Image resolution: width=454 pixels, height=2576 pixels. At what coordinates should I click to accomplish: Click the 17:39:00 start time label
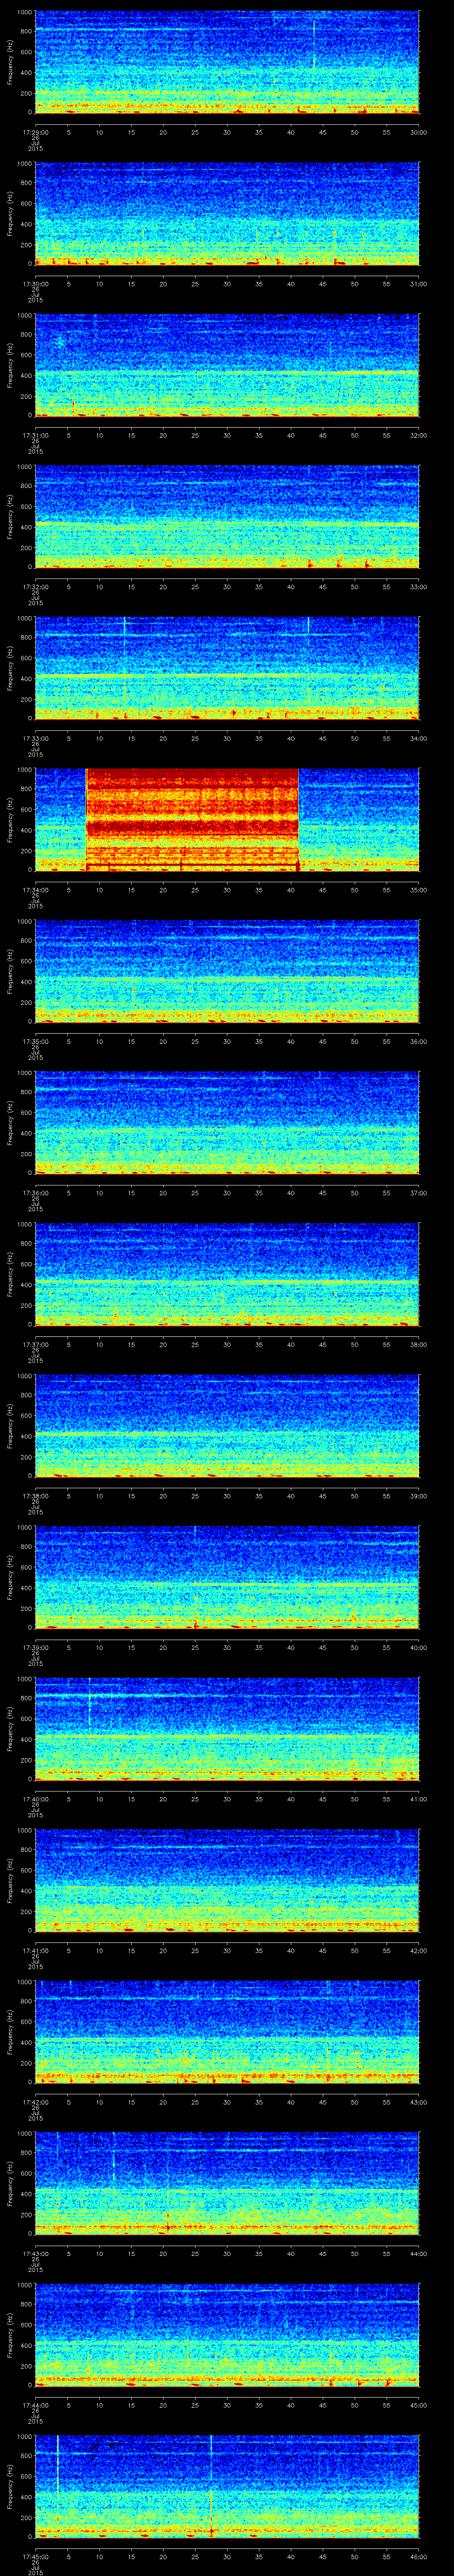pos(35,1647)
